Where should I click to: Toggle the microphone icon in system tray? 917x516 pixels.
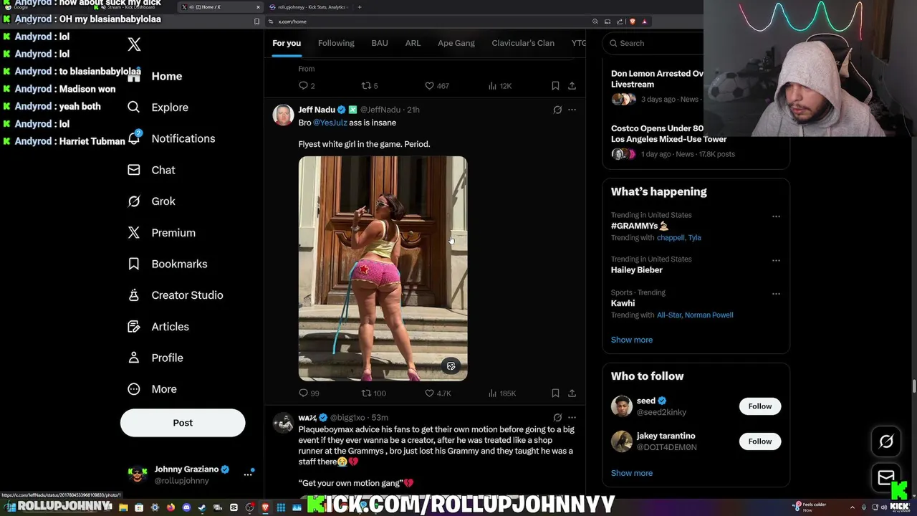863,507
